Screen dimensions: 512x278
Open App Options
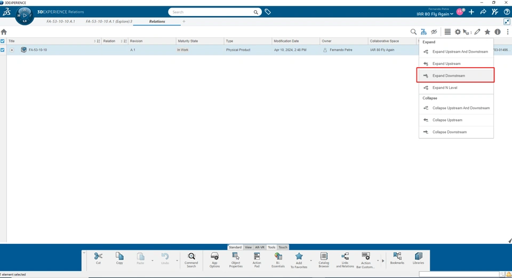[214, 260]
